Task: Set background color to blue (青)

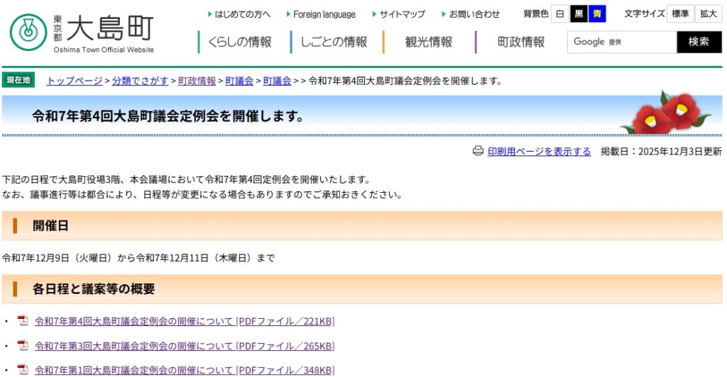Action: click(597, 14)
